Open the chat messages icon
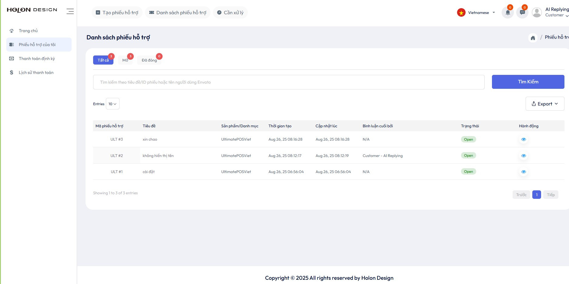The height and width of the screenshot is (284, 569). click(x=522, y=13)
